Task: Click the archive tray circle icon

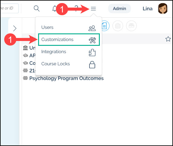Action: [x=131, y=26]
